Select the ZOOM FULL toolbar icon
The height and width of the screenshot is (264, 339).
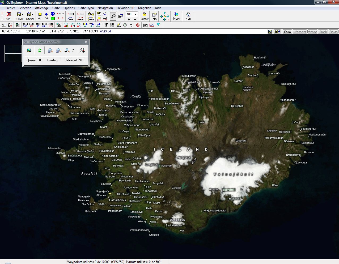pos(44,25)
